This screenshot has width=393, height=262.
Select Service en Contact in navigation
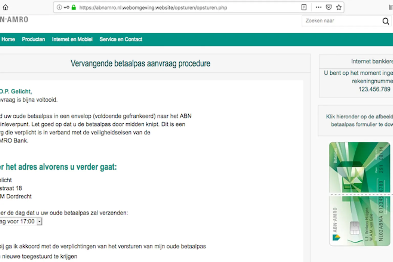tap(121, 39)
